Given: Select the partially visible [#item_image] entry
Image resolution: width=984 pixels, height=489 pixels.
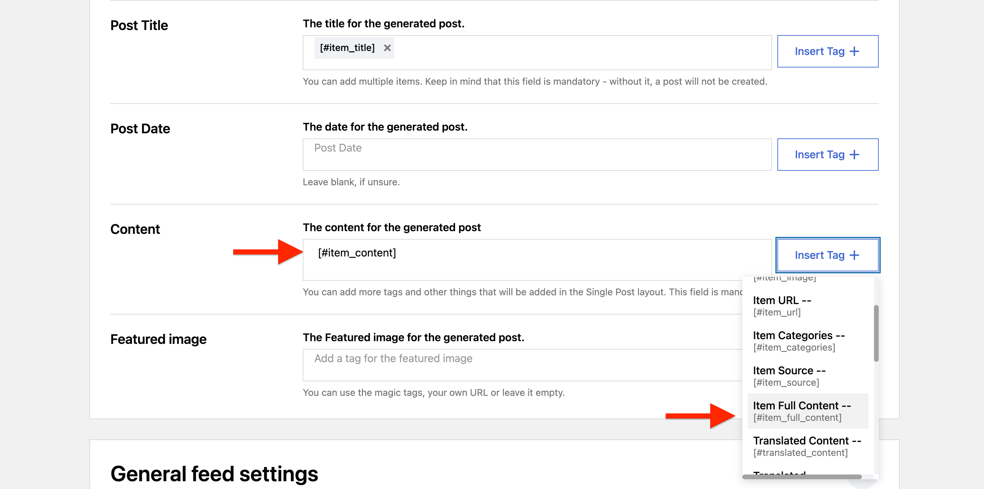Looking at the screenshot, I should click(784, 279).
